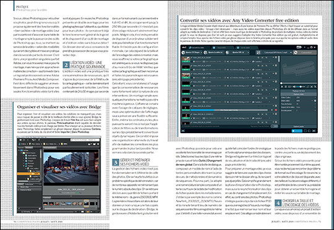Select the first filmstrip thumbnail in Bridge
334x230 pixels.
pos(45,203)
